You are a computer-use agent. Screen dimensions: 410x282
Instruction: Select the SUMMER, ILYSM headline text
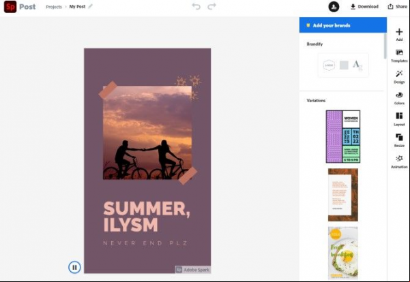point(147,217)
